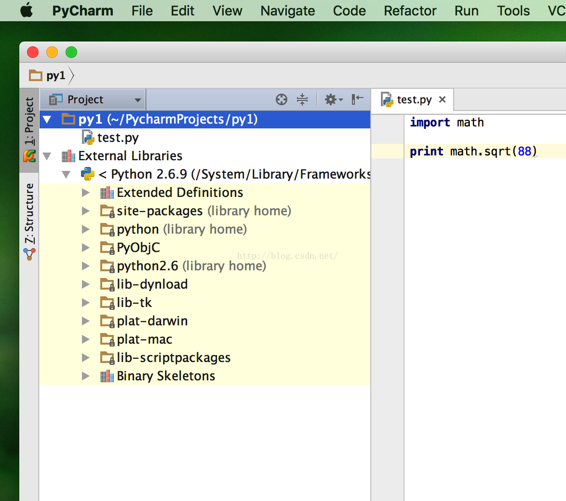Expand the lib-scriptpackages folder

(x=85, y=358)
